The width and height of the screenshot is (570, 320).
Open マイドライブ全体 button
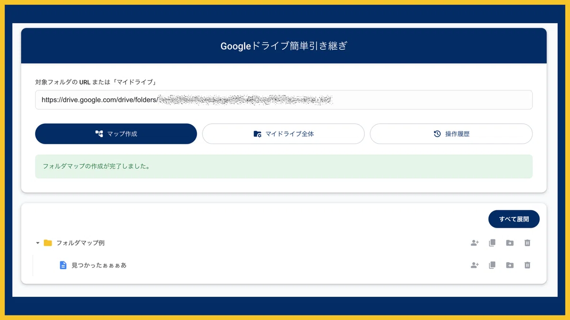[x=284, y=134]
